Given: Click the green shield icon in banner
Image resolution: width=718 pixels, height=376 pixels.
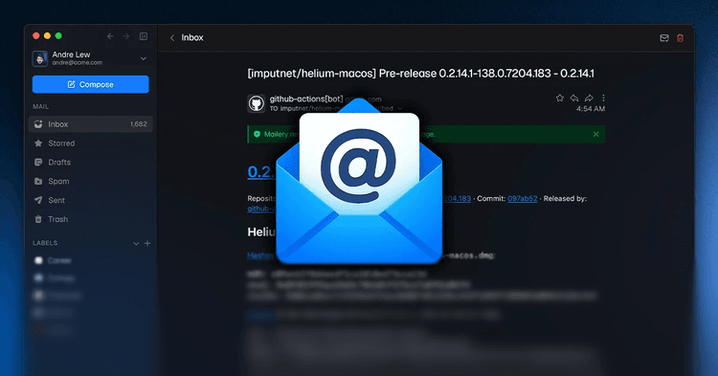Looking at the screenshot, I should click(x=257, y=134).
